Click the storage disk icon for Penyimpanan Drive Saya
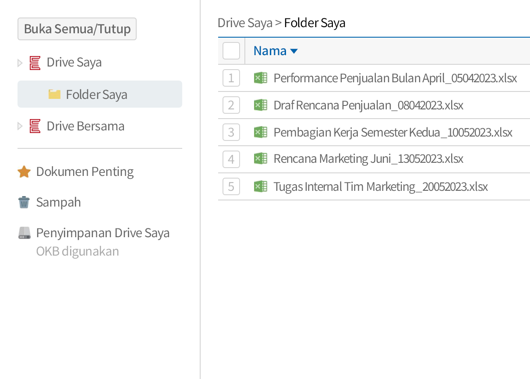 point(24,232)
